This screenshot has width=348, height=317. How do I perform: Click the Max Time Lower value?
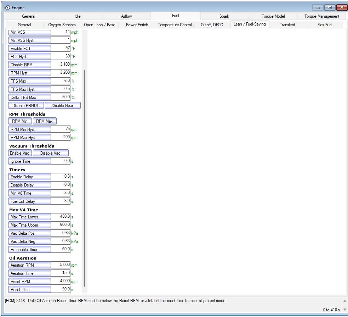(61, 217)
